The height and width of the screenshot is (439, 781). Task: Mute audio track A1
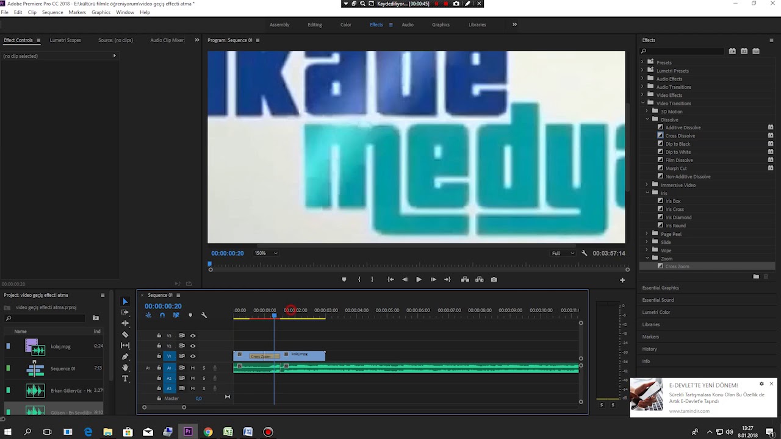(193, 368)
